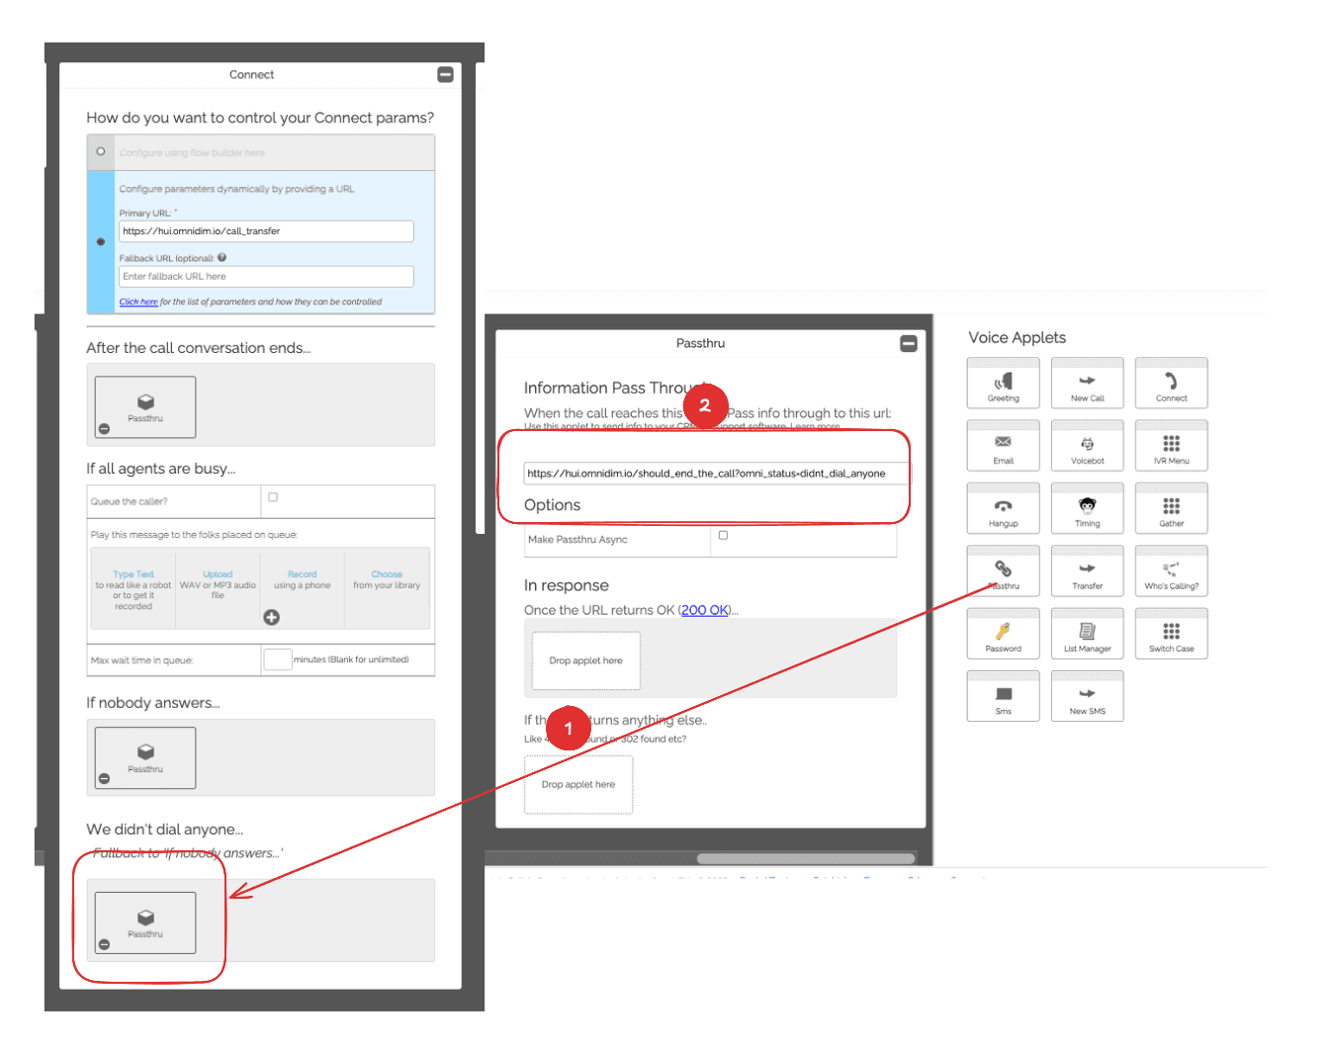Select the Switch Case applet
Viewport: 1329px width, 1052px height.
pyautogui.click(x=1171, y=634)
